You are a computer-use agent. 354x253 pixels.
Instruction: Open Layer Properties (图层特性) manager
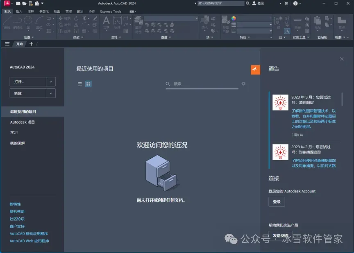click(138, 24)
